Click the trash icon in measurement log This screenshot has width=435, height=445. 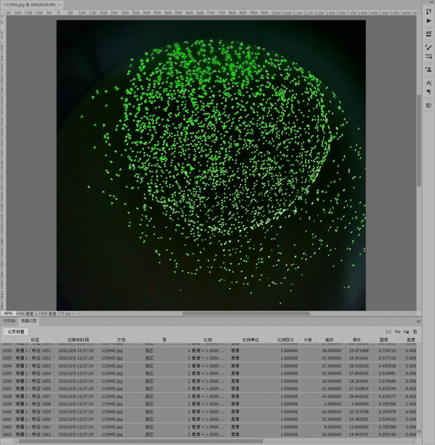[x=415, y=332]
